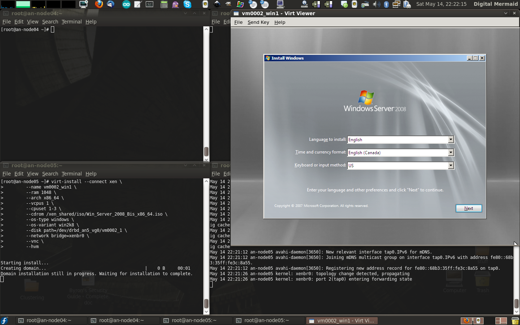Click the battery power tray icon
Screen dimensions: 520x325
tap(407, 4)
